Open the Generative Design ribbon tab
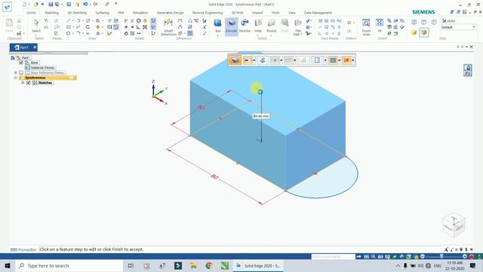The height and width of the screenshot is (272, 483). [x=170, y=13]
